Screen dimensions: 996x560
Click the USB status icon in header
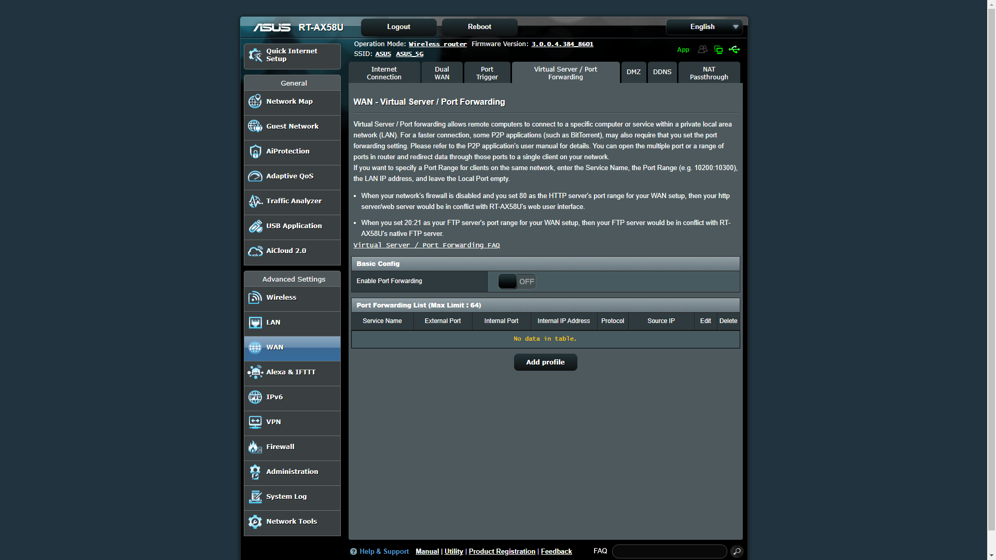click(x=734, y=50)
